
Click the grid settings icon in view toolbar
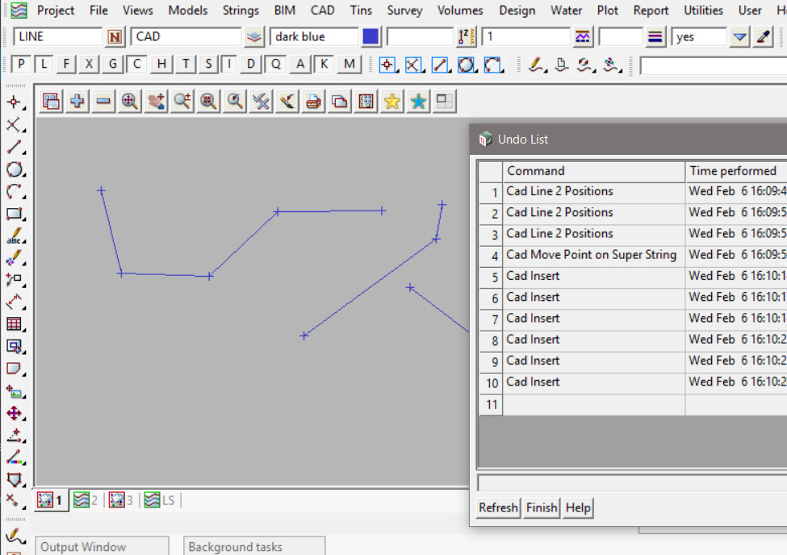tap(366, 102)
